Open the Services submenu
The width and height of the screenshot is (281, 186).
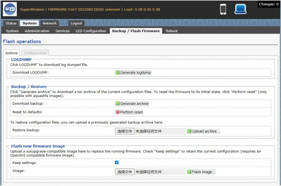click(x=63, y=31)
